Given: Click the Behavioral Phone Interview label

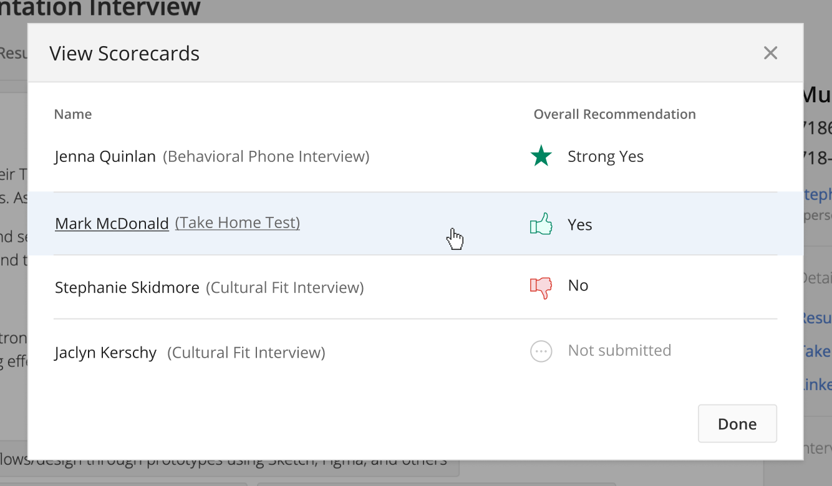Looking at the screenshot, I should [x=266, y=156].
